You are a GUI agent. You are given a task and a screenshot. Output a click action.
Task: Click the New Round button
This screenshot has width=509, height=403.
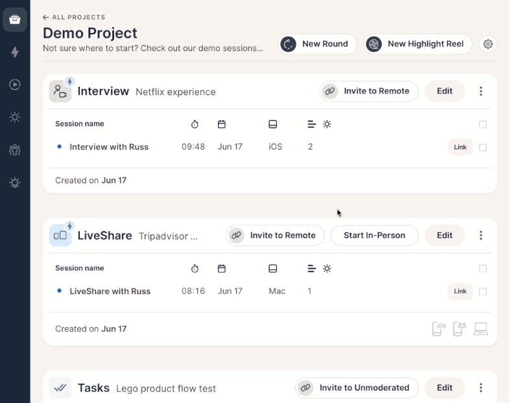[x=318, y=44]
